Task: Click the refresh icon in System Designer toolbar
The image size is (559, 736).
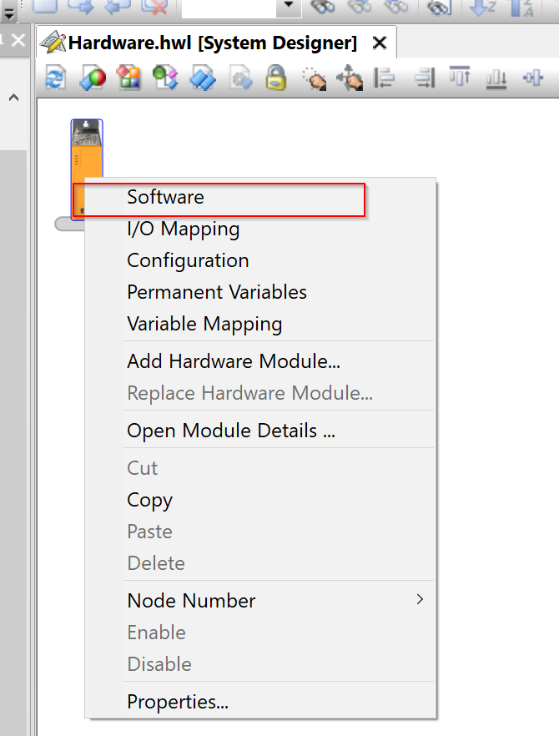Action: coord(55,78)
